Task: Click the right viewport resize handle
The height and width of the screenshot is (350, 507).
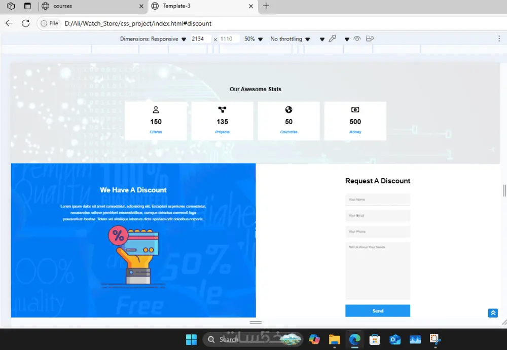Action: [504, 190]
